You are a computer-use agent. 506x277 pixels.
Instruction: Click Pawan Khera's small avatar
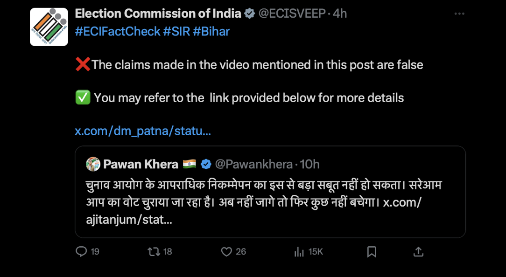[x=93, y=164]
